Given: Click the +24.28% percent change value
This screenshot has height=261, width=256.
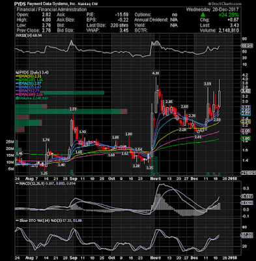Looking at the screenshot, I should click(x=229, y=15).
